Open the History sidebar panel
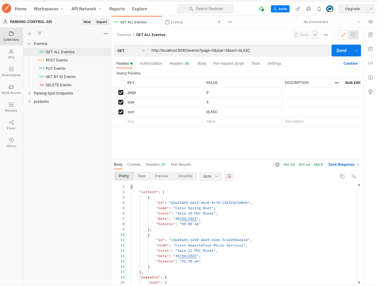The width and height of the screenshot is (377, 286). click(x=11, y=142)
